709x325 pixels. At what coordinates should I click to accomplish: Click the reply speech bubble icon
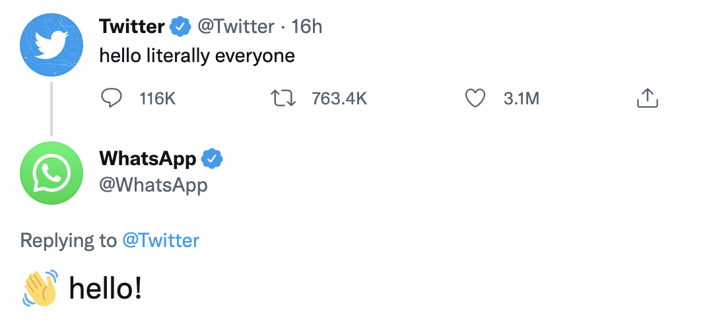[x=112, y=98]
